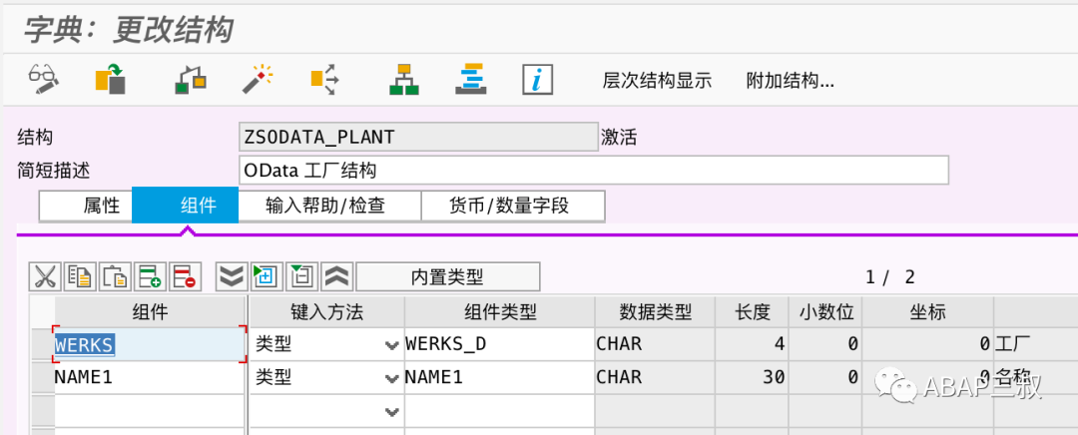Open typing method dropdown for WERKS row
The width and height of the screenshot is (1078, 435).
click(392, 345)
